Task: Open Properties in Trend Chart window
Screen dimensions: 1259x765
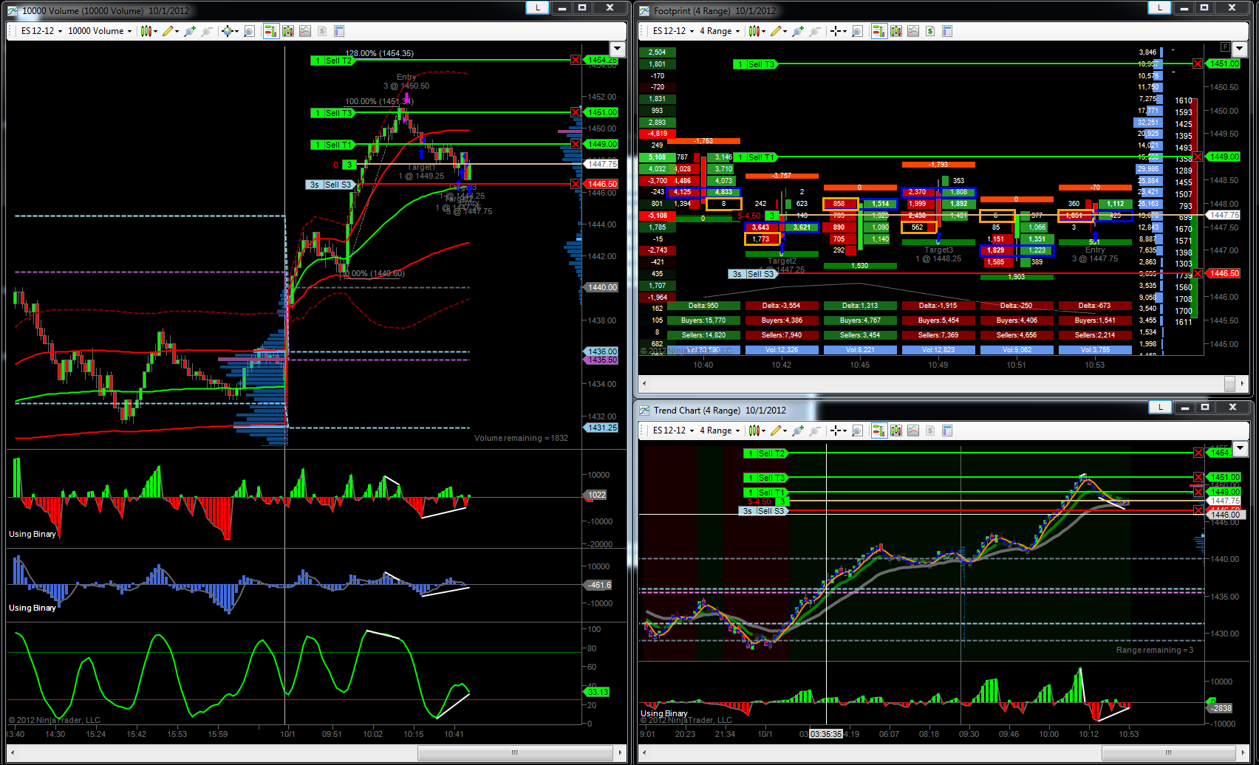Action: click(x=947, y=430)
